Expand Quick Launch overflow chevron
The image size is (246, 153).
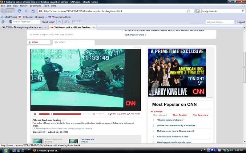pyautogui.click(x=29, y=150)
